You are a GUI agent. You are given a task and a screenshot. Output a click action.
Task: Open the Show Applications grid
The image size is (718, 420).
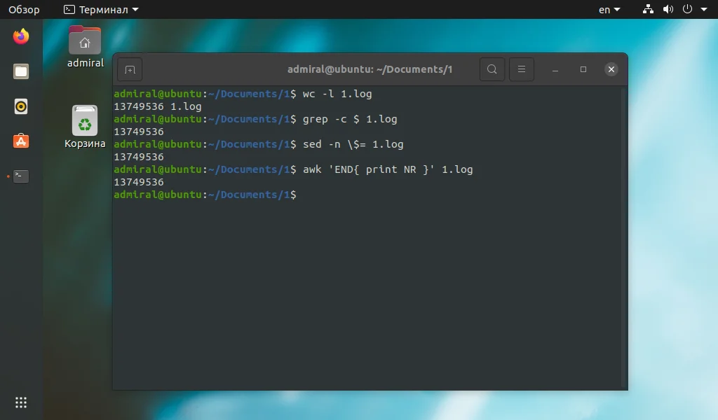pos(20,402)
